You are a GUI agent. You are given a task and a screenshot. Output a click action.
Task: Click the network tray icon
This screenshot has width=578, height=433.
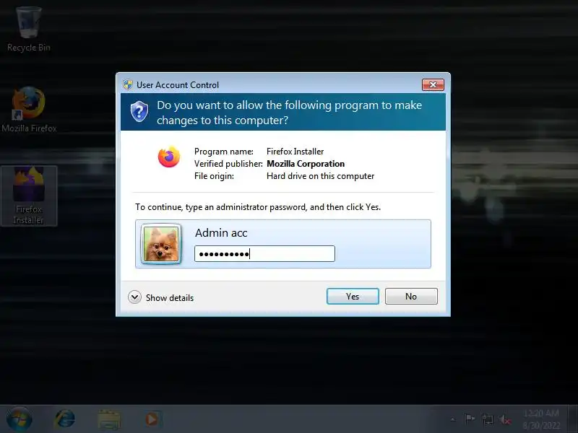[x=487, y=419]
